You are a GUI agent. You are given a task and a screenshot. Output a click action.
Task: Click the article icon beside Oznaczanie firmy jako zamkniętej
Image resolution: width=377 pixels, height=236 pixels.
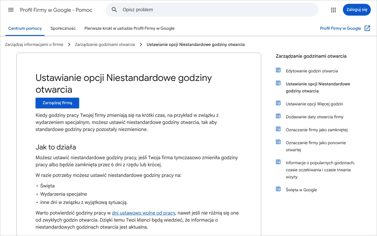(x=278, y=129)
